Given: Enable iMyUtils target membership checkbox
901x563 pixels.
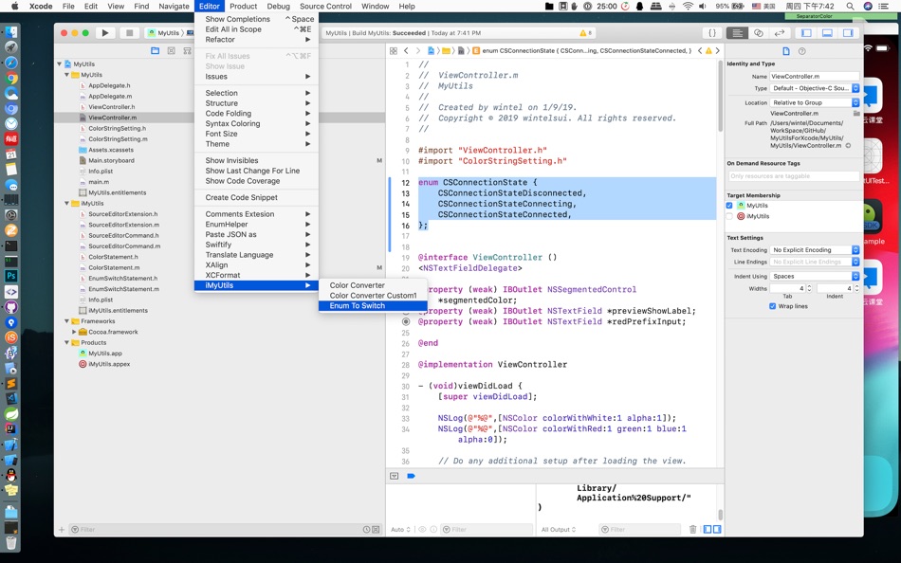Looking at the screenshot, I should 729,216.
